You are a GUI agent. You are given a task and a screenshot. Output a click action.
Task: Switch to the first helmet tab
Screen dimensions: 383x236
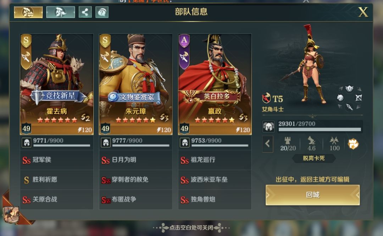pos(28,12)
